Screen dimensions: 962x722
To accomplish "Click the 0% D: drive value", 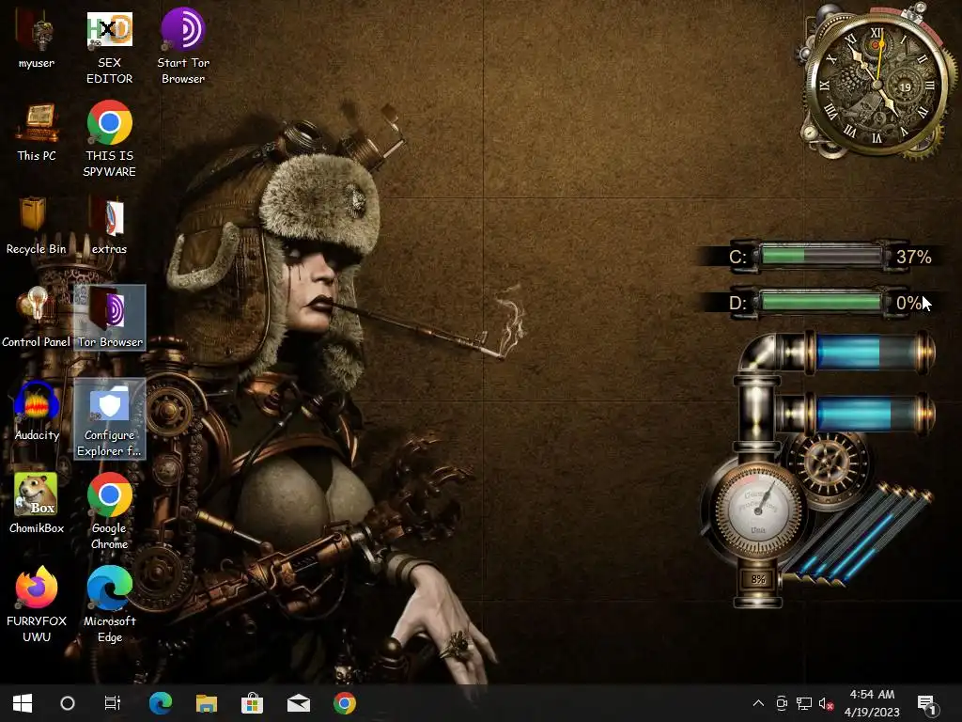I will [x=908, y=303].
